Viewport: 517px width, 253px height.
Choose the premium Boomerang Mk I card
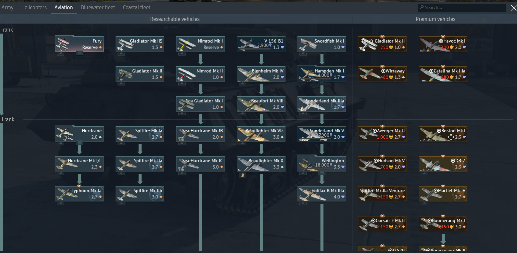(x=443, y=224)
